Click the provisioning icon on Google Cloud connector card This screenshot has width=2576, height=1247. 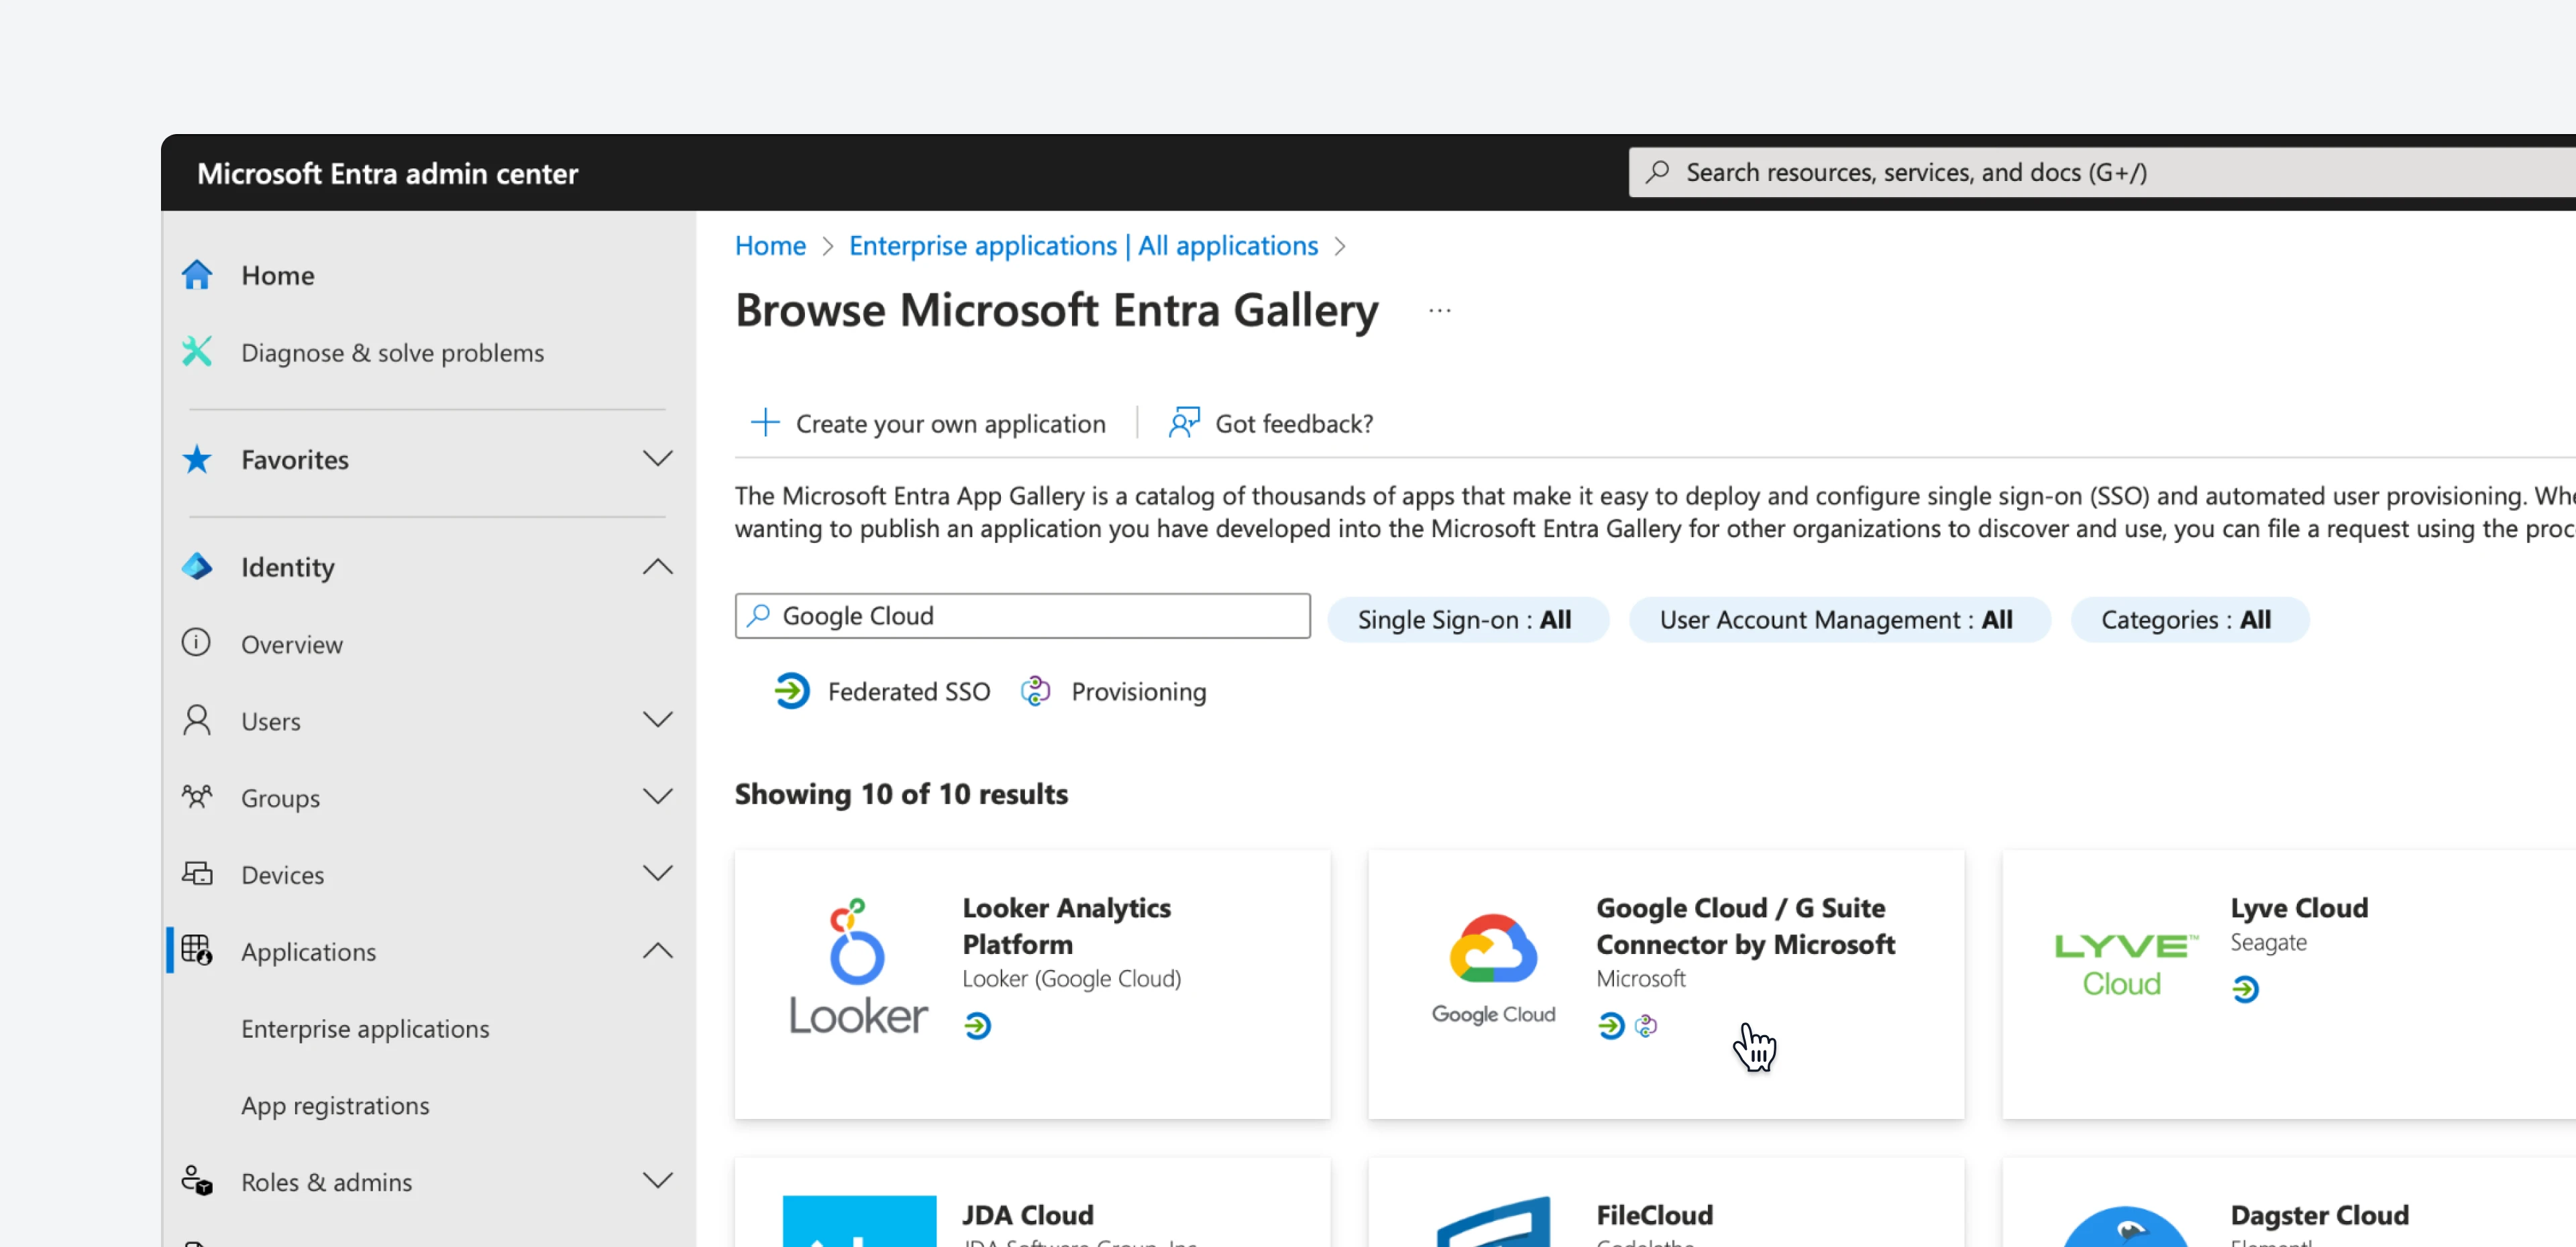[1646, 1026]
